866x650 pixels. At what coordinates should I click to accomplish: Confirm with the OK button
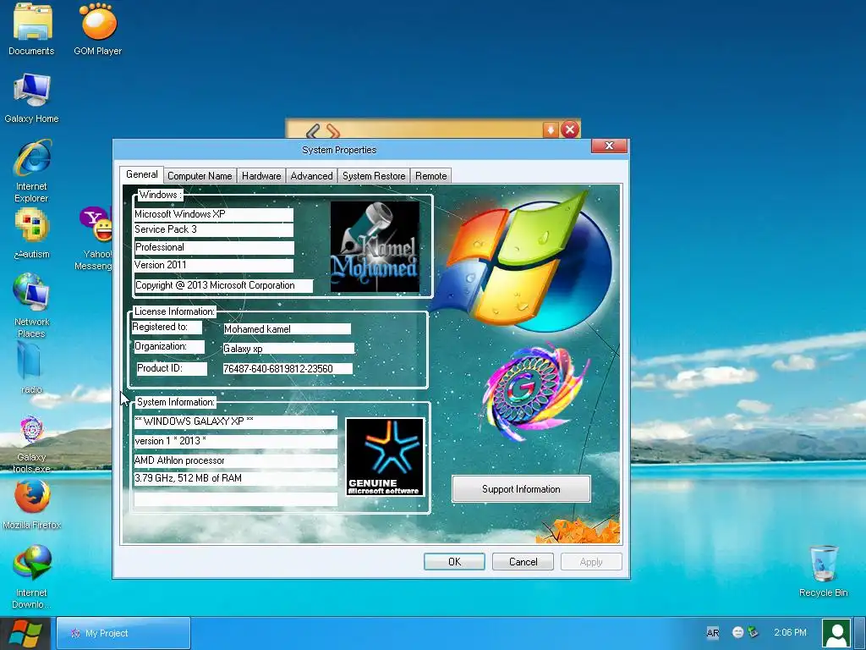(x=454, y=562)
